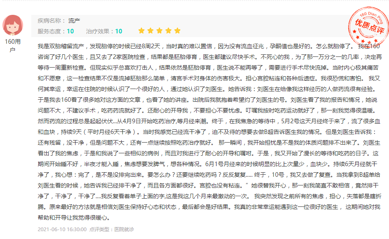The height and width of the screenshot is (239, 389).
Task: Click review line starting 期间开始睡不好
Action: (x=207, y=164)
